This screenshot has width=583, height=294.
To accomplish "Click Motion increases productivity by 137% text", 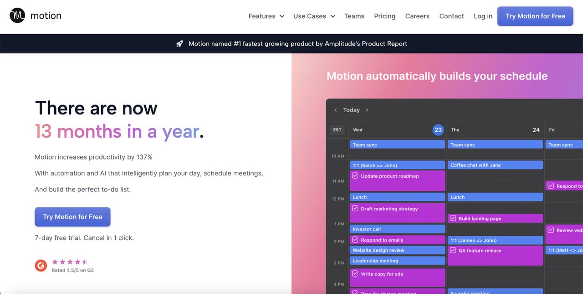I will point(93,157).
